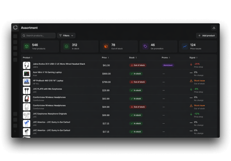This screenshot has height=161, width=231.
Task: Open JVC Nearphone Originals thumbnail
Action: pos(27,115)
